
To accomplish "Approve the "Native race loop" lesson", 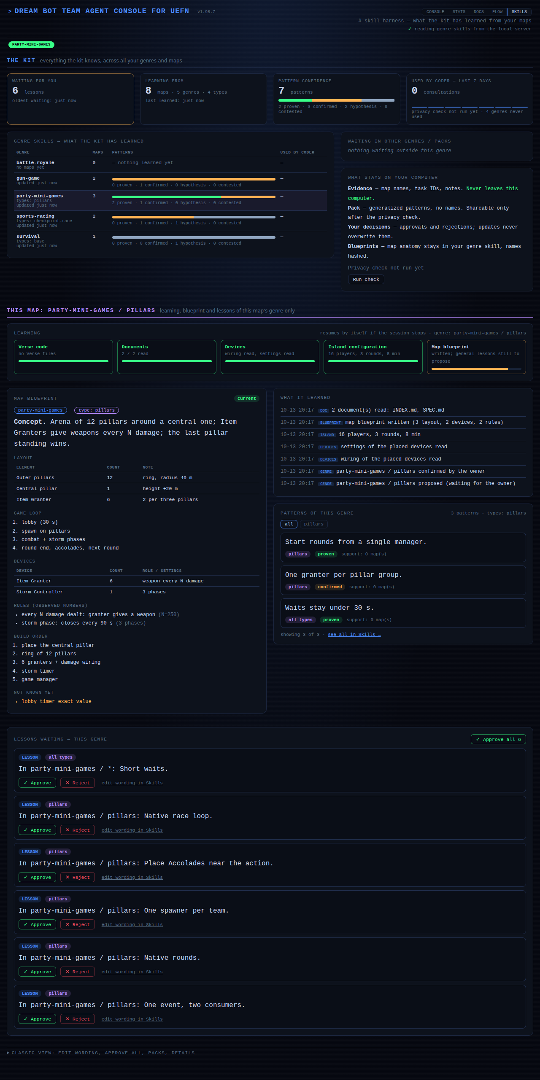I will [37, 830].
